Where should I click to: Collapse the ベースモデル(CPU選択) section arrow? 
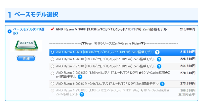coord(10,31)
